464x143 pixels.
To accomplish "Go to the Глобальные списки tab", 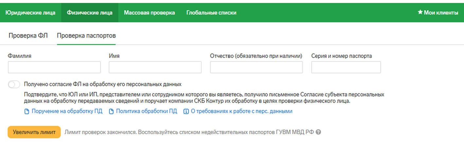I will tap(211, 13).
